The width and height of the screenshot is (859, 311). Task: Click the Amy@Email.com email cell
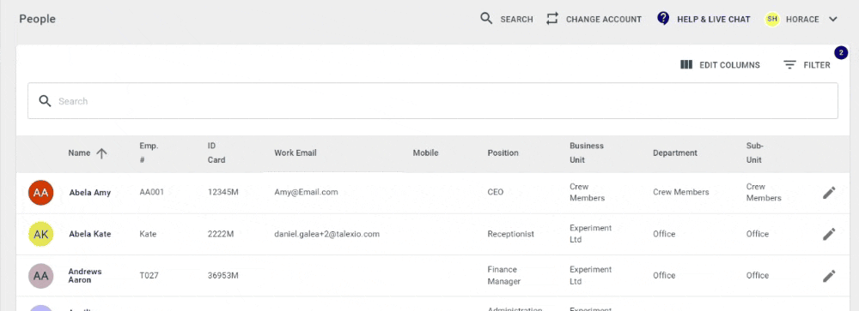tap(307, 193)
